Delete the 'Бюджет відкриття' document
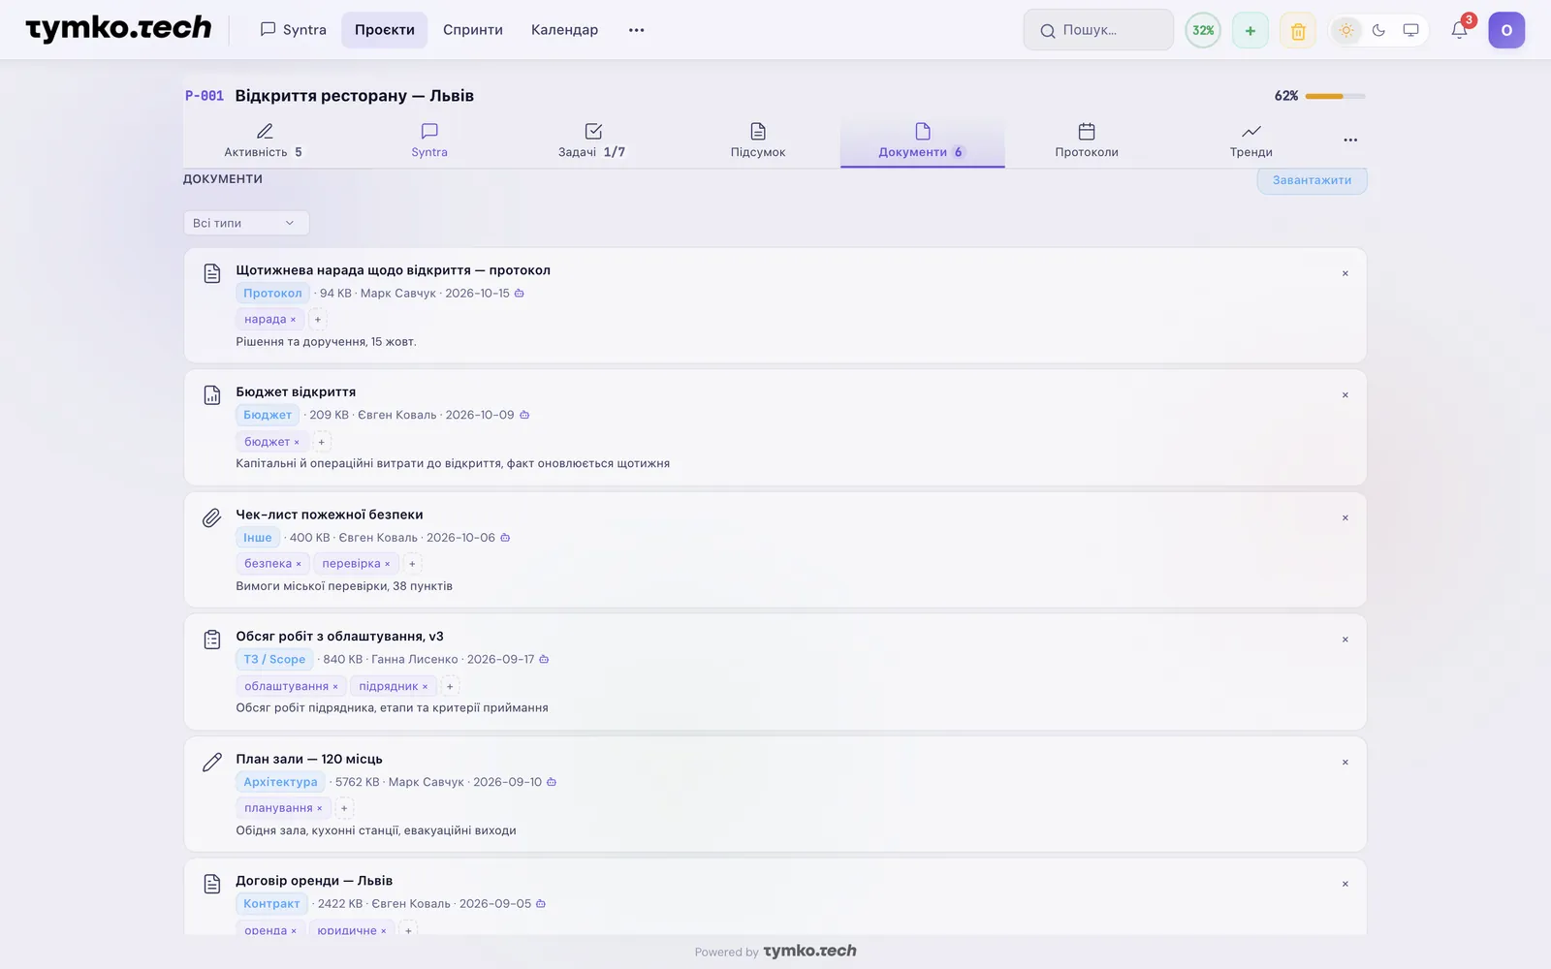This screenshot has height=969, width=1551. point(1345,395)
